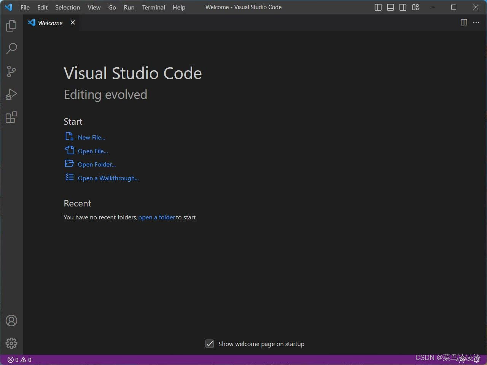Select the Welcome editor tab
The image size is (487, 365).
pyautogui.click(x=51, y=23)
